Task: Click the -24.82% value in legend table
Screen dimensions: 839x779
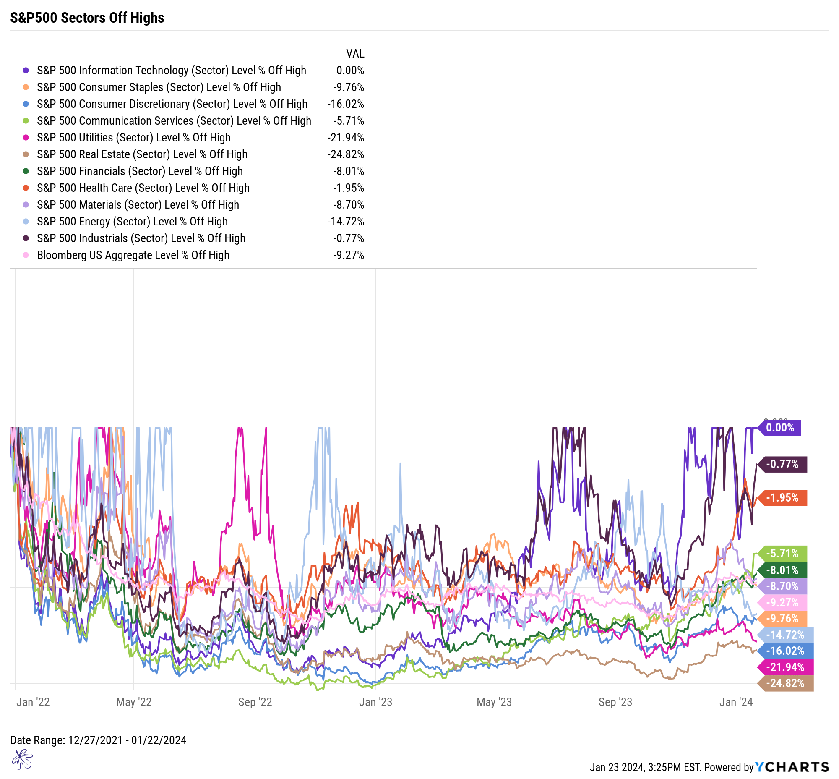Action: pyautogui.click(x=346, y=155)
